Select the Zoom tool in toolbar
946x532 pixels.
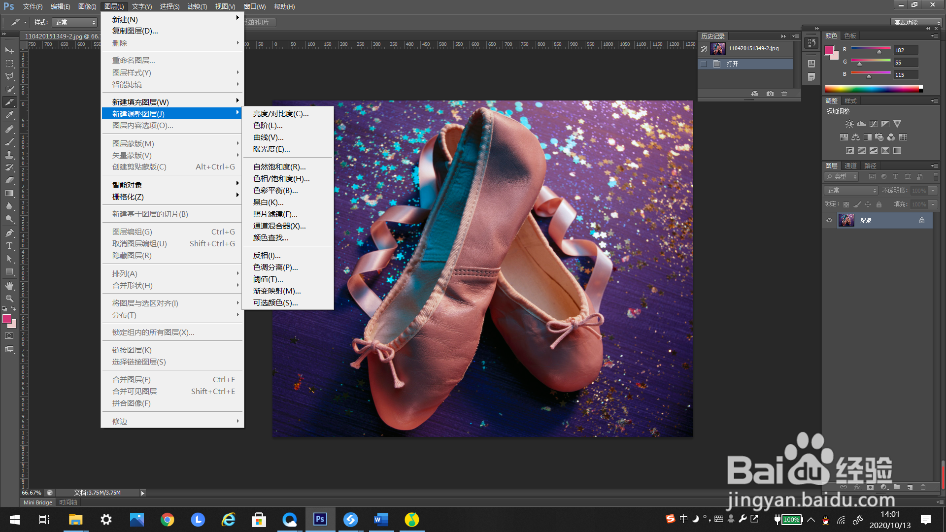click(9, 299)
